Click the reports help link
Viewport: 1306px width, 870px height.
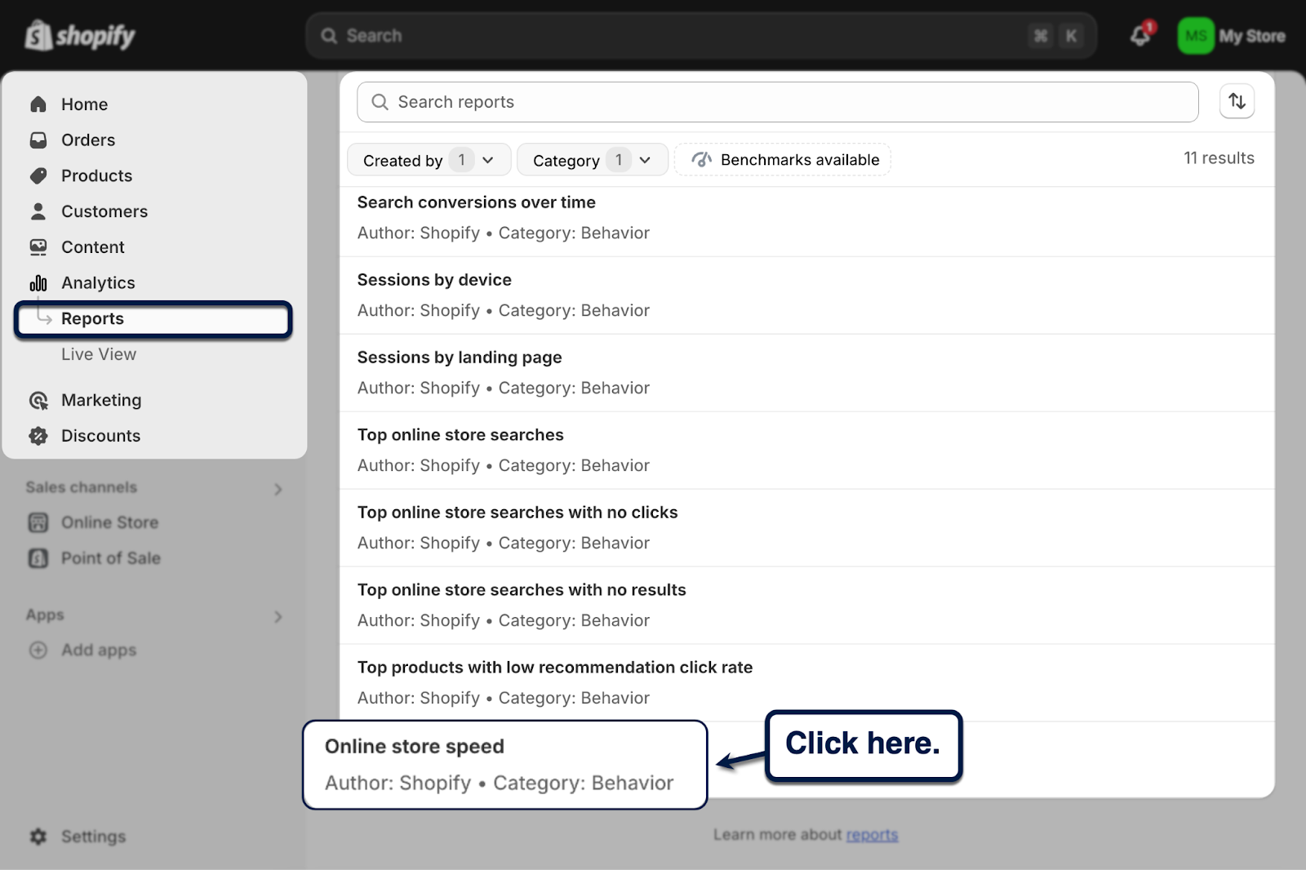click(x=872, y=835)
